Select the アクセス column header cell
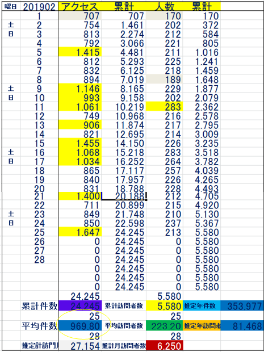Image resolution: width=264 pixels, height=352 pixels. 80,6
